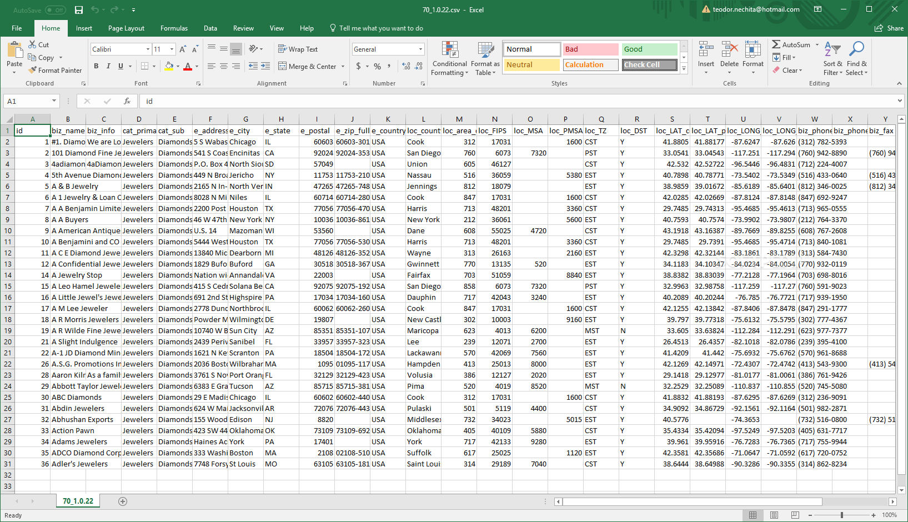Toggle AutoSave switch
908x522 pixels.
click(55, 10)
